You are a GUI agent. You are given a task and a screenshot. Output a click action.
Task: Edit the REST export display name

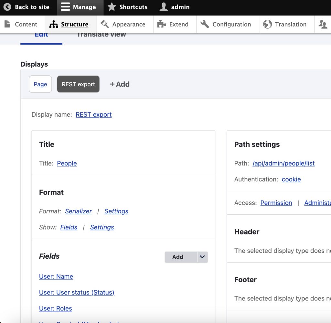(93, 114)
